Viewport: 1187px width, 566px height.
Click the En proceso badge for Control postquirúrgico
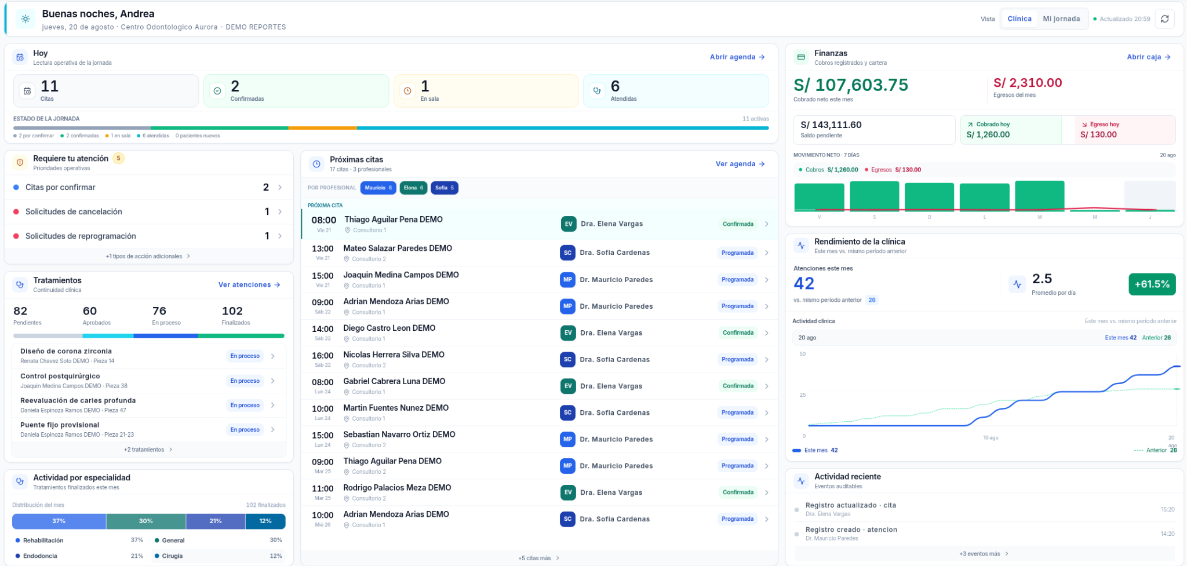point(245,381)
